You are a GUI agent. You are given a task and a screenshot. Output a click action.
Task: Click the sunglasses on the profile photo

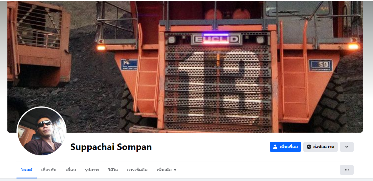45,123
